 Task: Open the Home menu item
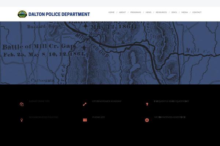click(x=111, y=12)
